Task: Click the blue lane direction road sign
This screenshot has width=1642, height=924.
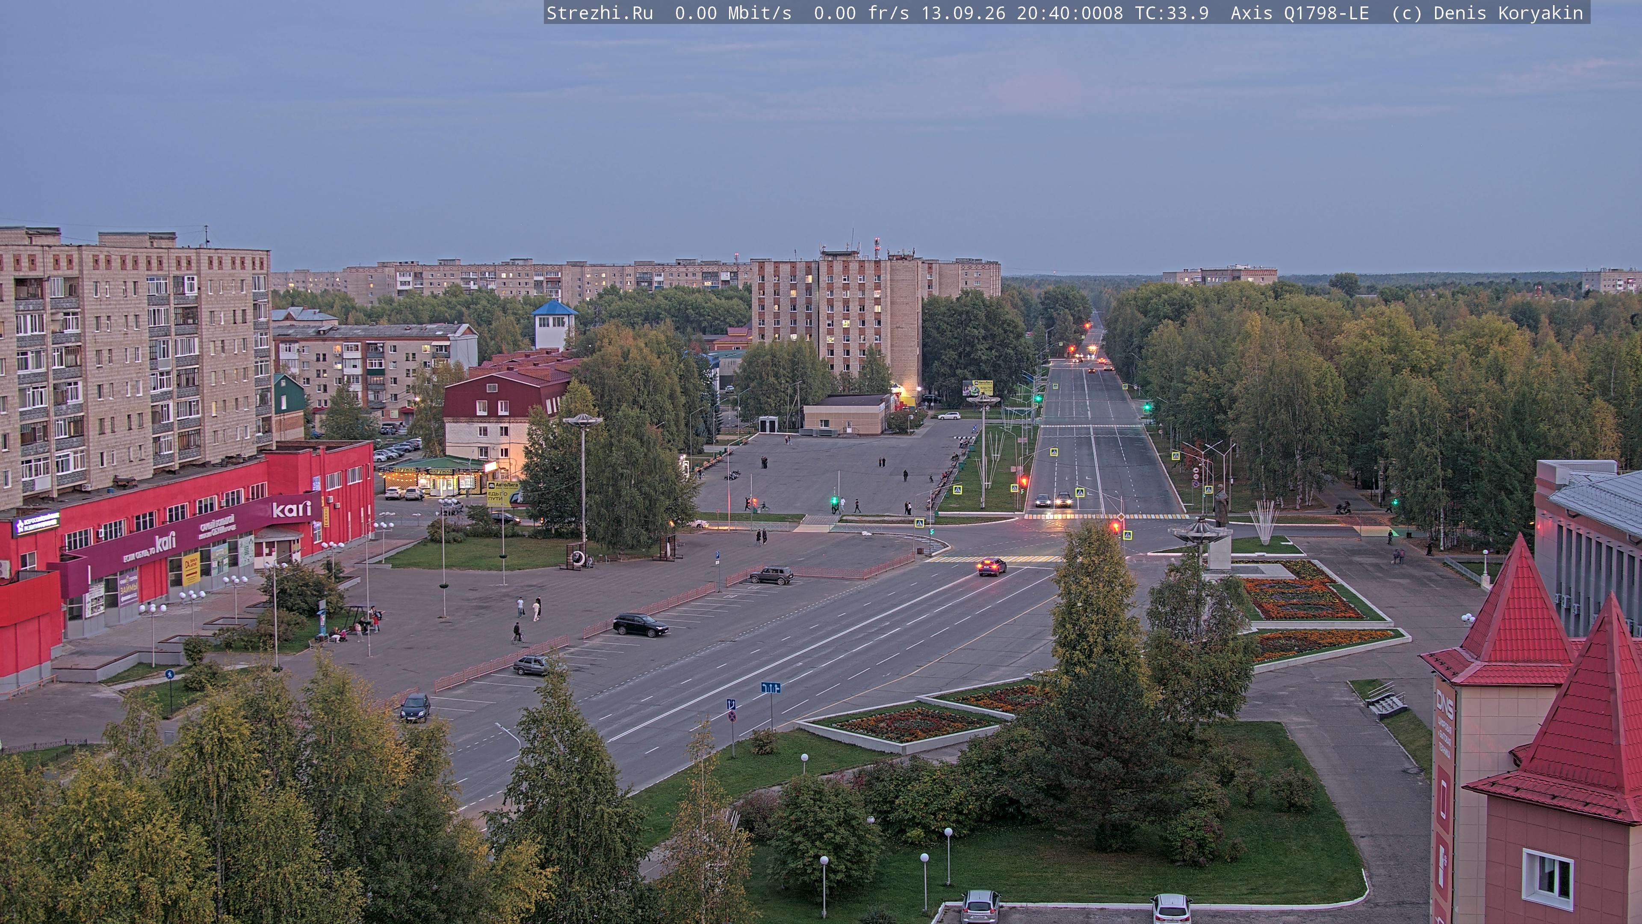Action: coord(771,687)
